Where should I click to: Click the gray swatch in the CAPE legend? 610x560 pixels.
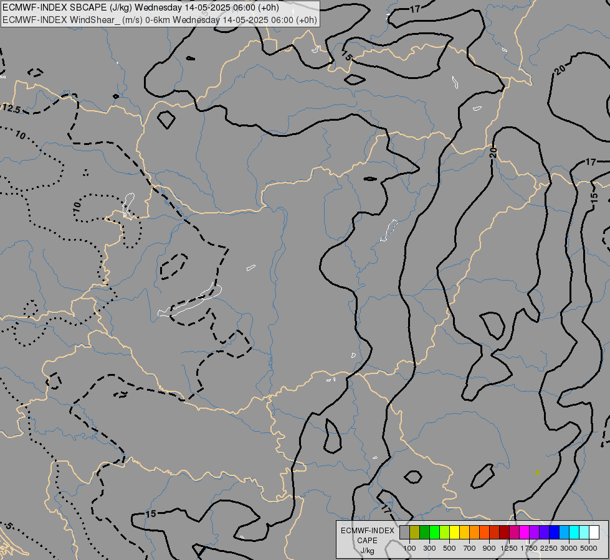(x=404, y=533)
